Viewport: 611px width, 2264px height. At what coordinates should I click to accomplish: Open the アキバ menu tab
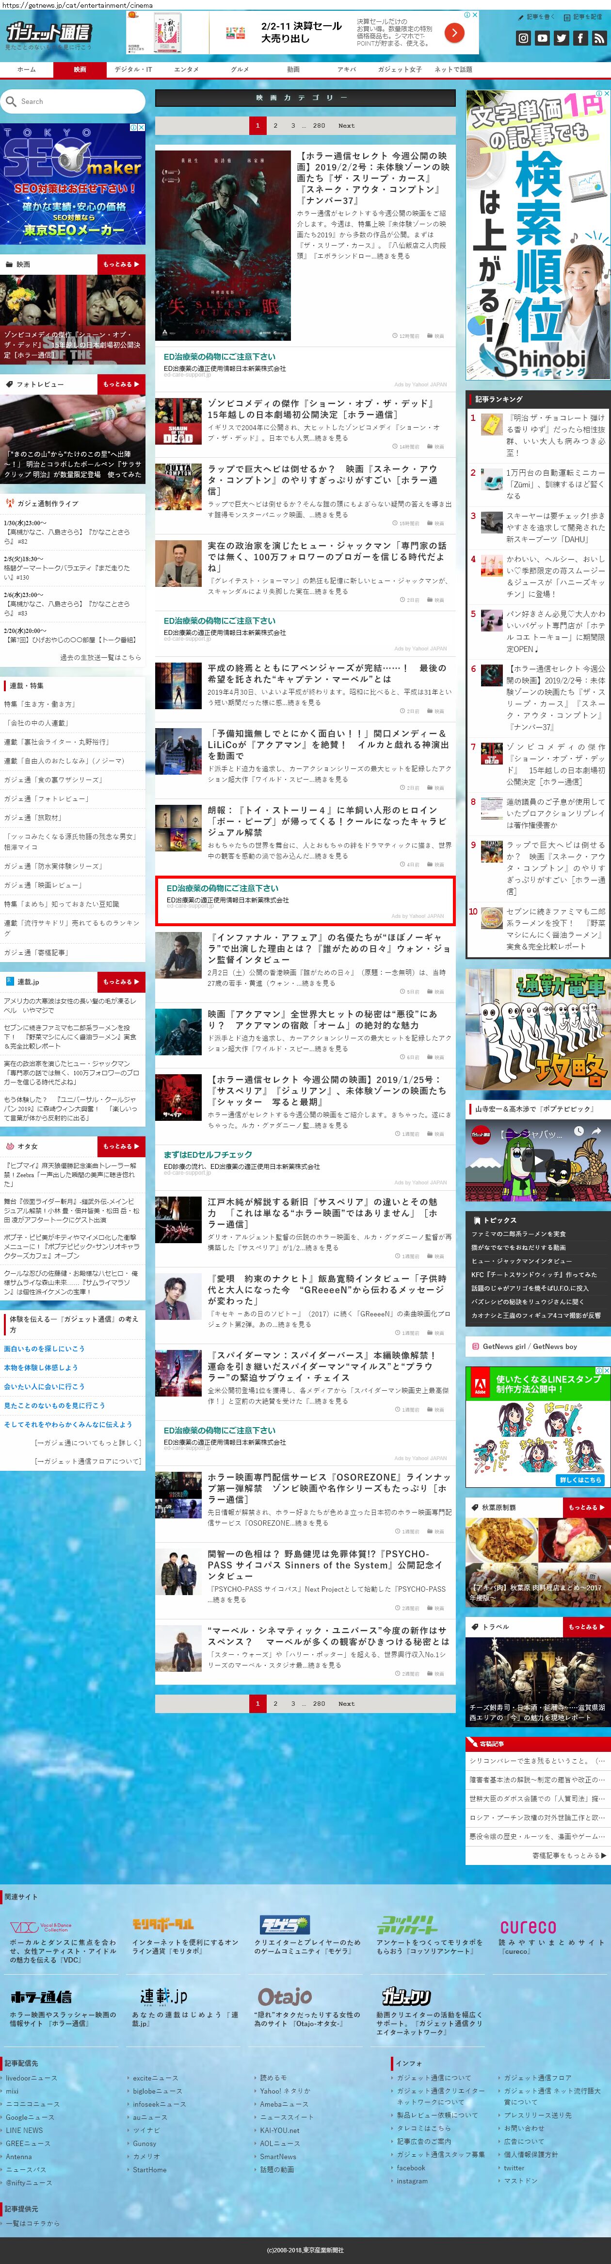click(x=347, y=69)
